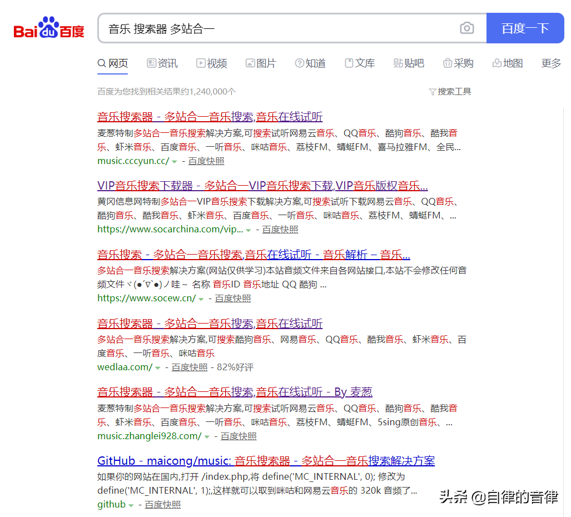The width and height of the screenshot is (571, 517).
Task: Click the music.zhanglei928.com/ URL
Action: click(x=150, y=436)
